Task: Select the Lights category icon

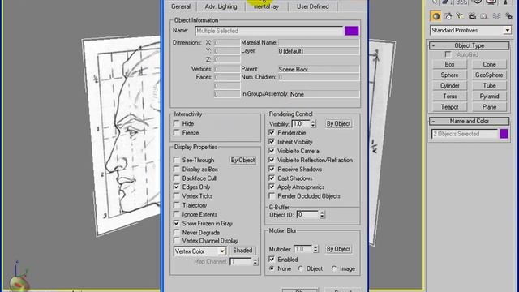Action: [x=460, y=16]
